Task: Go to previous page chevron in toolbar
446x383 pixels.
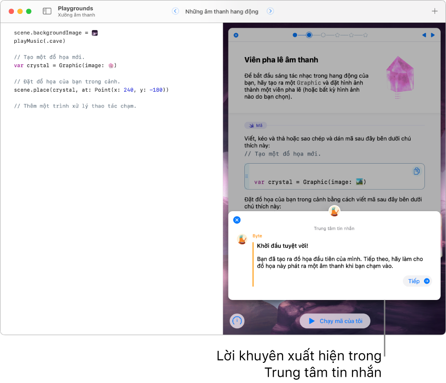Action: pos(175,11)
